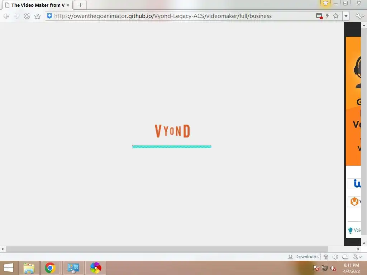Click the muted volume icon in system tray
Viewport: 367px width, 275px height.
click(333, 268)
